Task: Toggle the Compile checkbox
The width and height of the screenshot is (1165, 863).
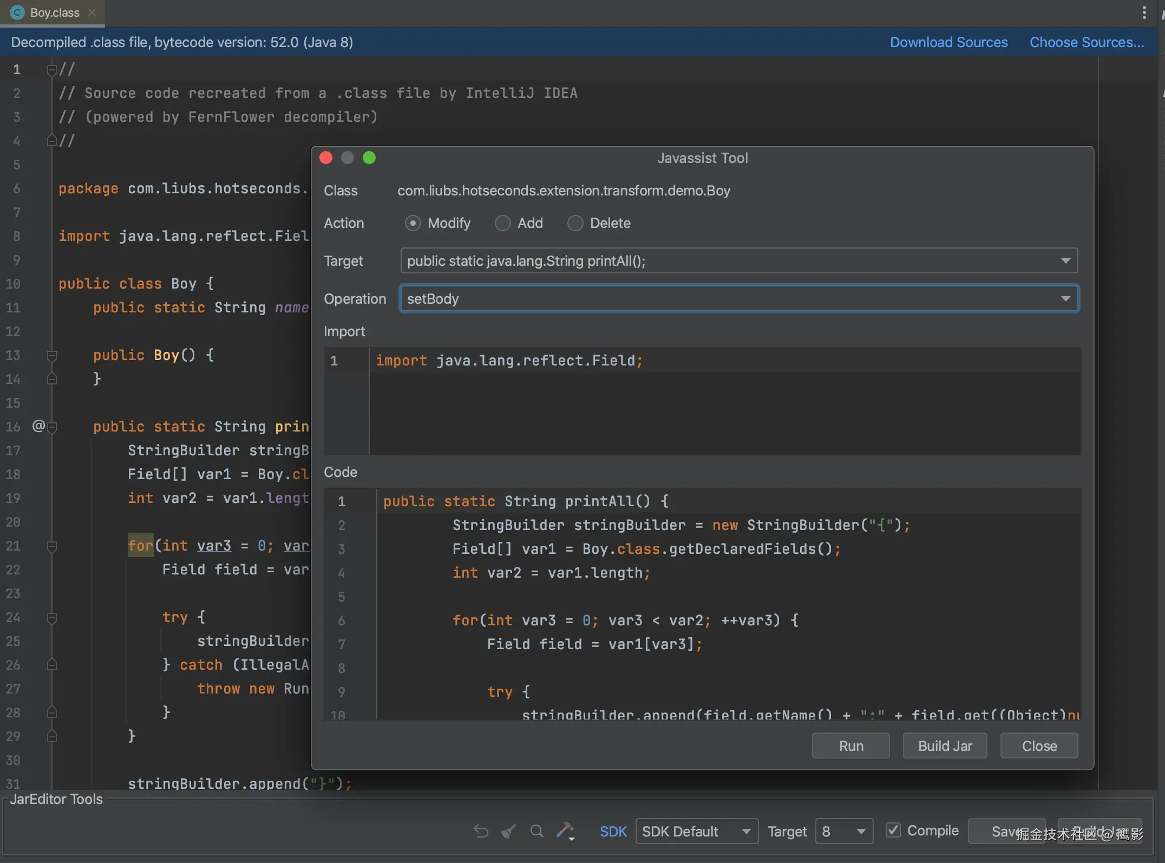Action: point(893,830)
